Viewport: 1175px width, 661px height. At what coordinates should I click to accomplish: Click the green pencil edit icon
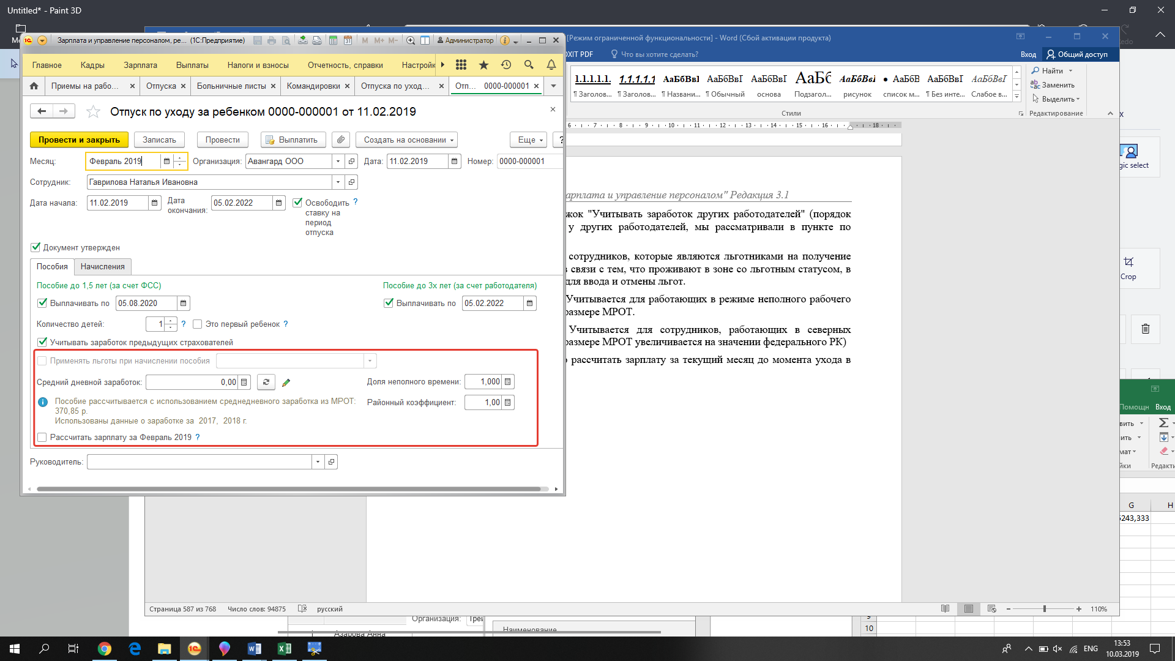(x=286, y=383)
